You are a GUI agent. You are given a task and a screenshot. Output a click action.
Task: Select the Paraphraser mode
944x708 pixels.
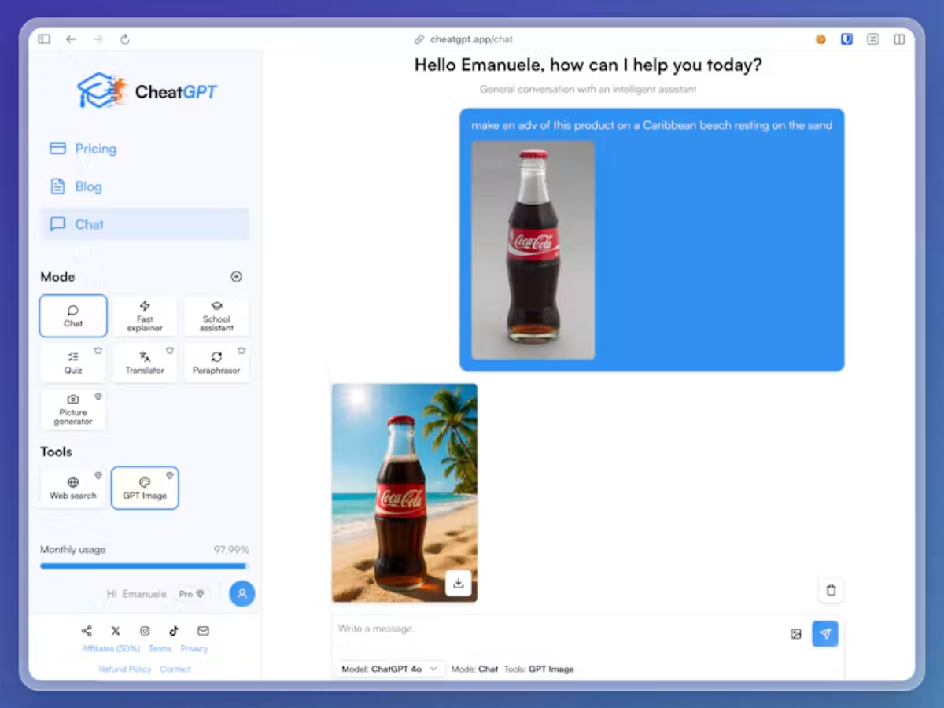click(x=216, y=363)
